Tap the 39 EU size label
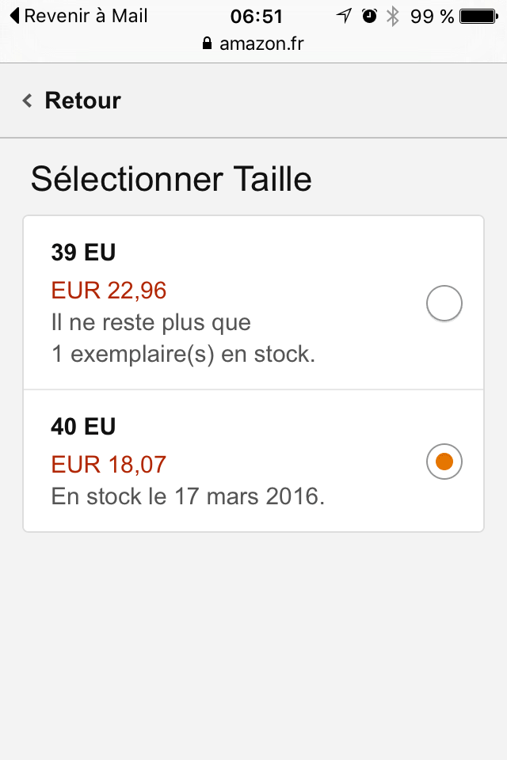The width and height of the screenshot is (507, 760). (x=83, y=253)
